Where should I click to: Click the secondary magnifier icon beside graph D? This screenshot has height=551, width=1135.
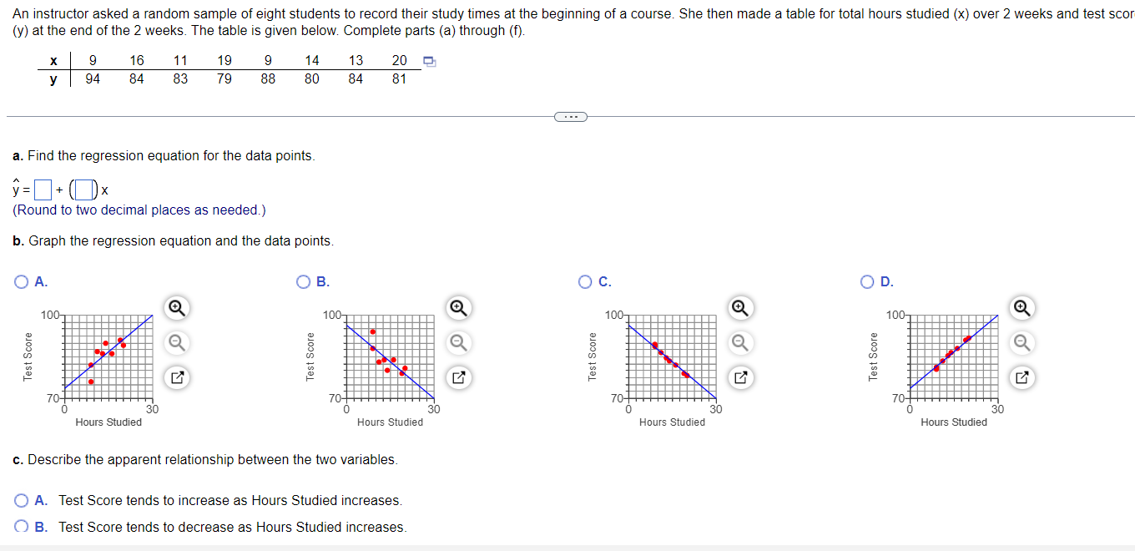point(1021,342)
